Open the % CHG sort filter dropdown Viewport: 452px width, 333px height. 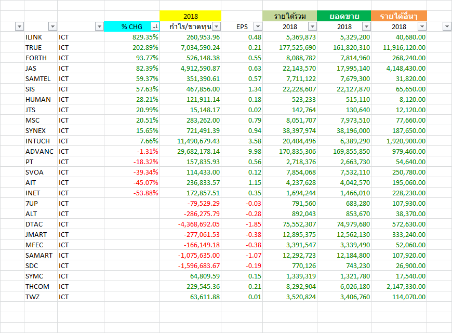[x=155, y=26]
